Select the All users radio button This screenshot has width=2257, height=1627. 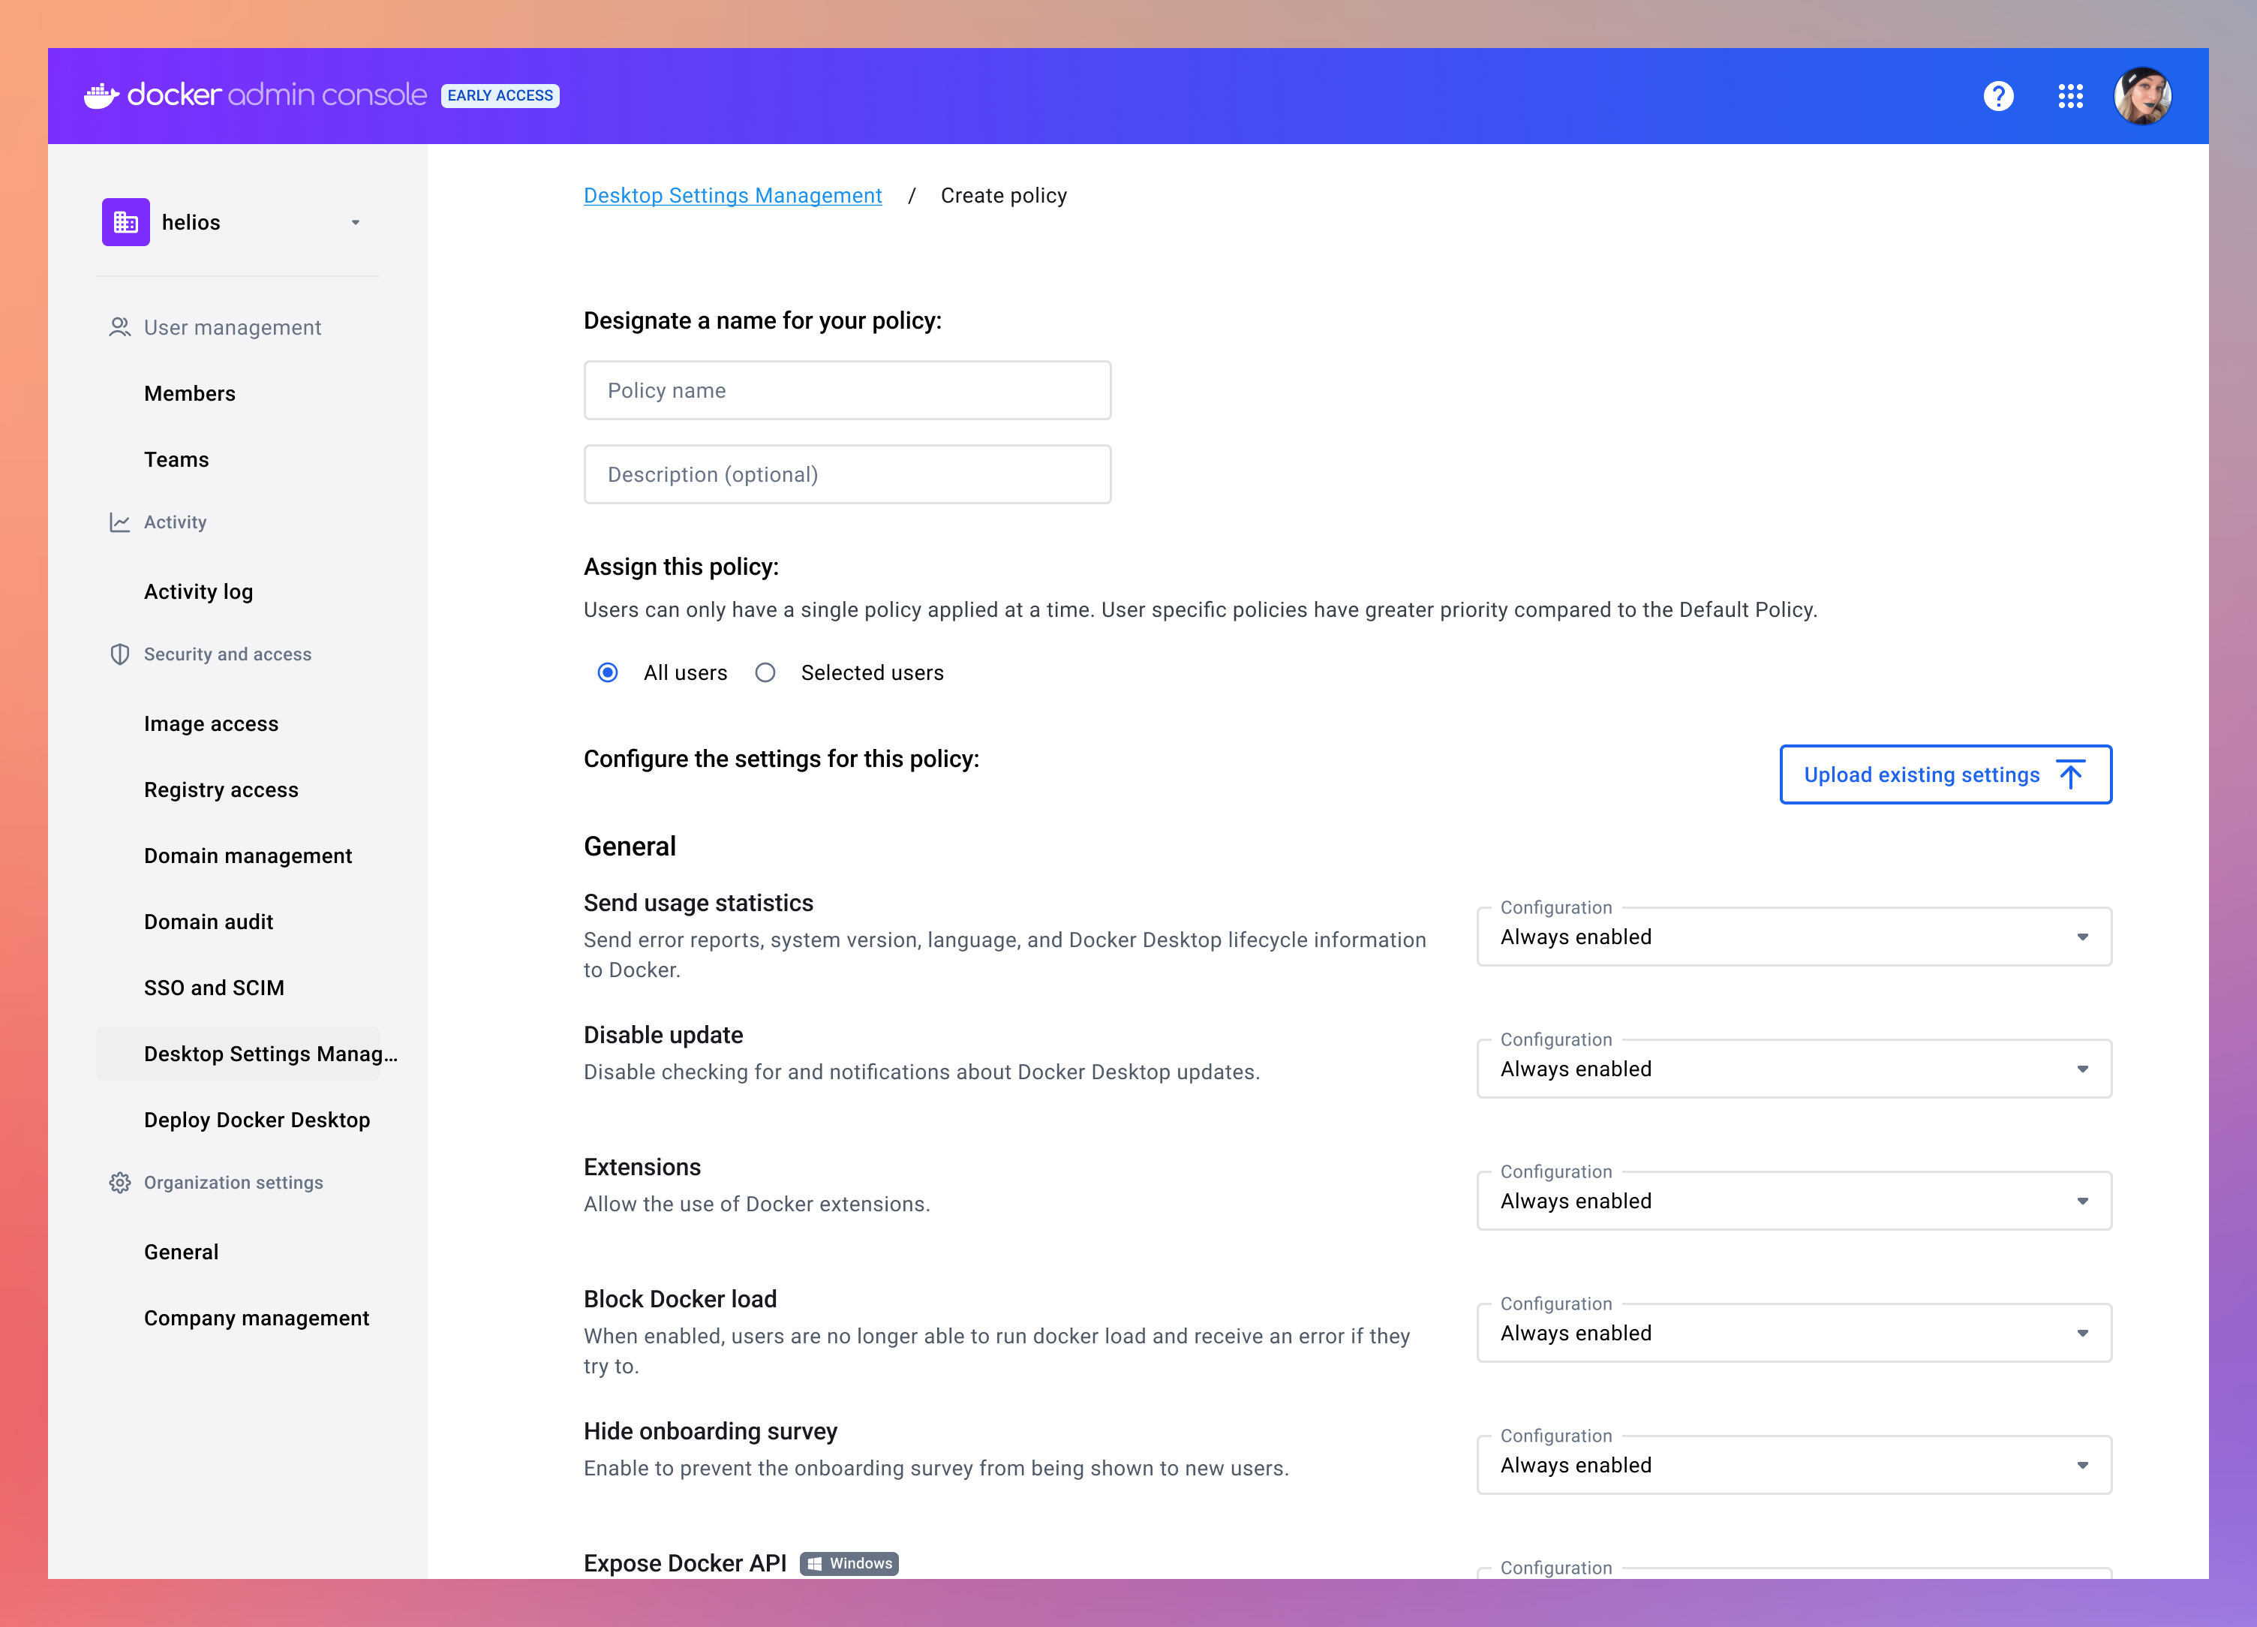[x=607, y=672]
